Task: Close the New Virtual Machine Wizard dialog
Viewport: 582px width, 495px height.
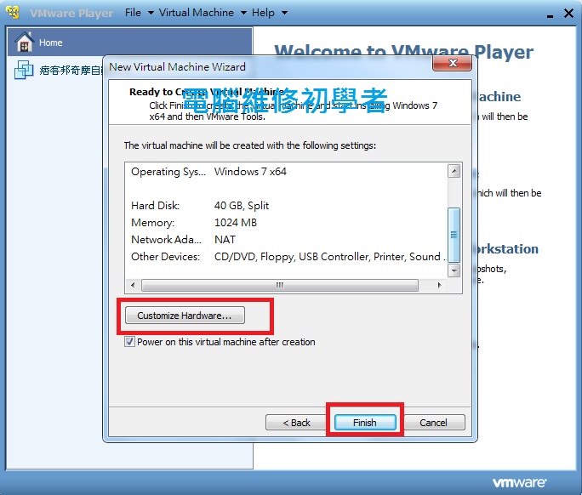Action: 452,63
